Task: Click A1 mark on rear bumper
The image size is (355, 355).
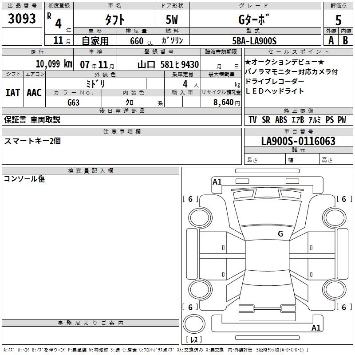Action: click(x=316, y=327)
